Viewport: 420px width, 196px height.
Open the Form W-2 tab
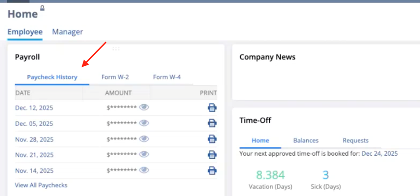(115, 77)
